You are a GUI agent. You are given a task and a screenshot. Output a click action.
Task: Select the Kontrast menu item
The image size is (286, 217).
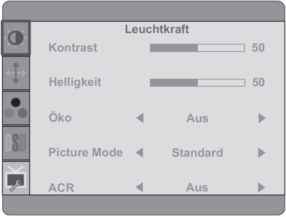pyautogui.click(x=73, y=47)
